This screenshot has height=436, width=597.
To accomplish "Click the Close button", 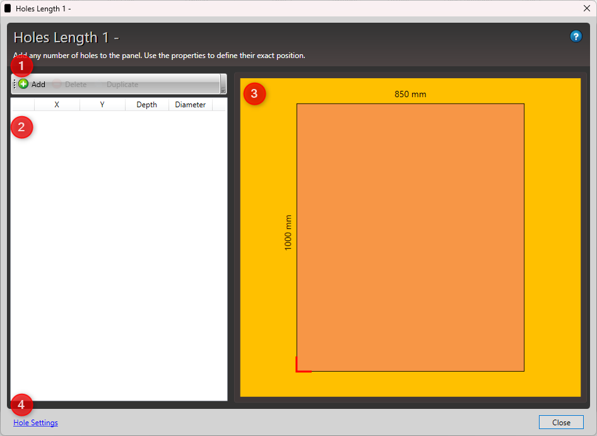I will 561,422.
